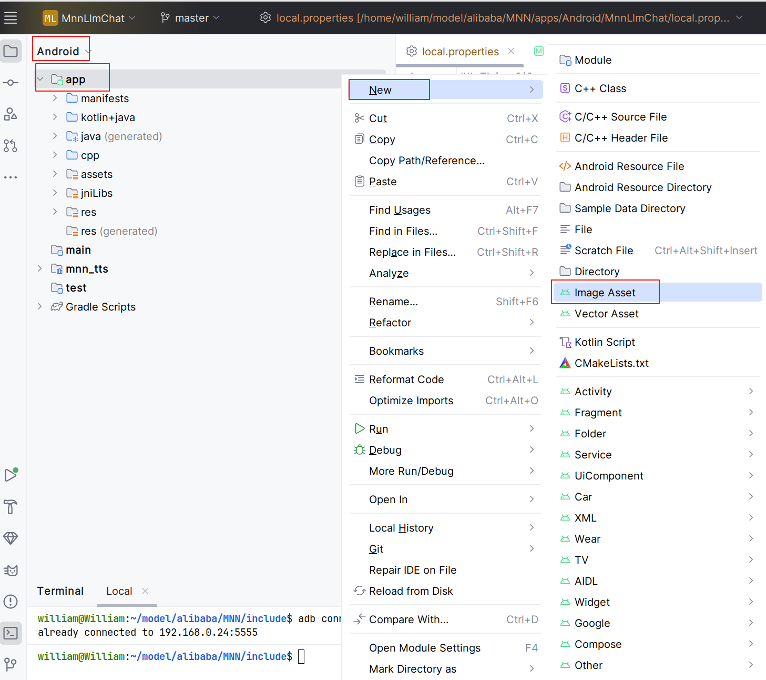Show more tool windows ellipsis icon
This screenshot has height=680, width=766.
pyautogui.click(x=11, y=177)
